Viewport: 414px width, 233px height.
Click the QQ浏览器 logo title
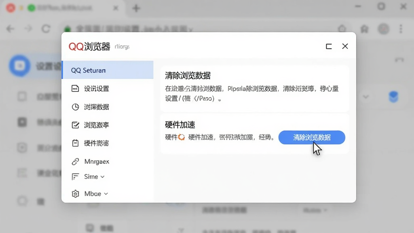click(89, 47)
